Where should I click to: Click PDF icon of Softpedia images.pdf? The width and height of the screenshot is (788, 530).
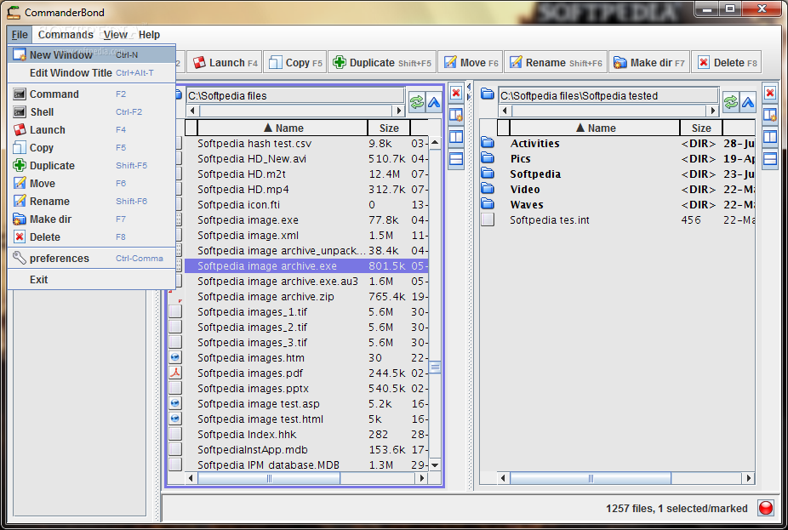pos(175,373)
